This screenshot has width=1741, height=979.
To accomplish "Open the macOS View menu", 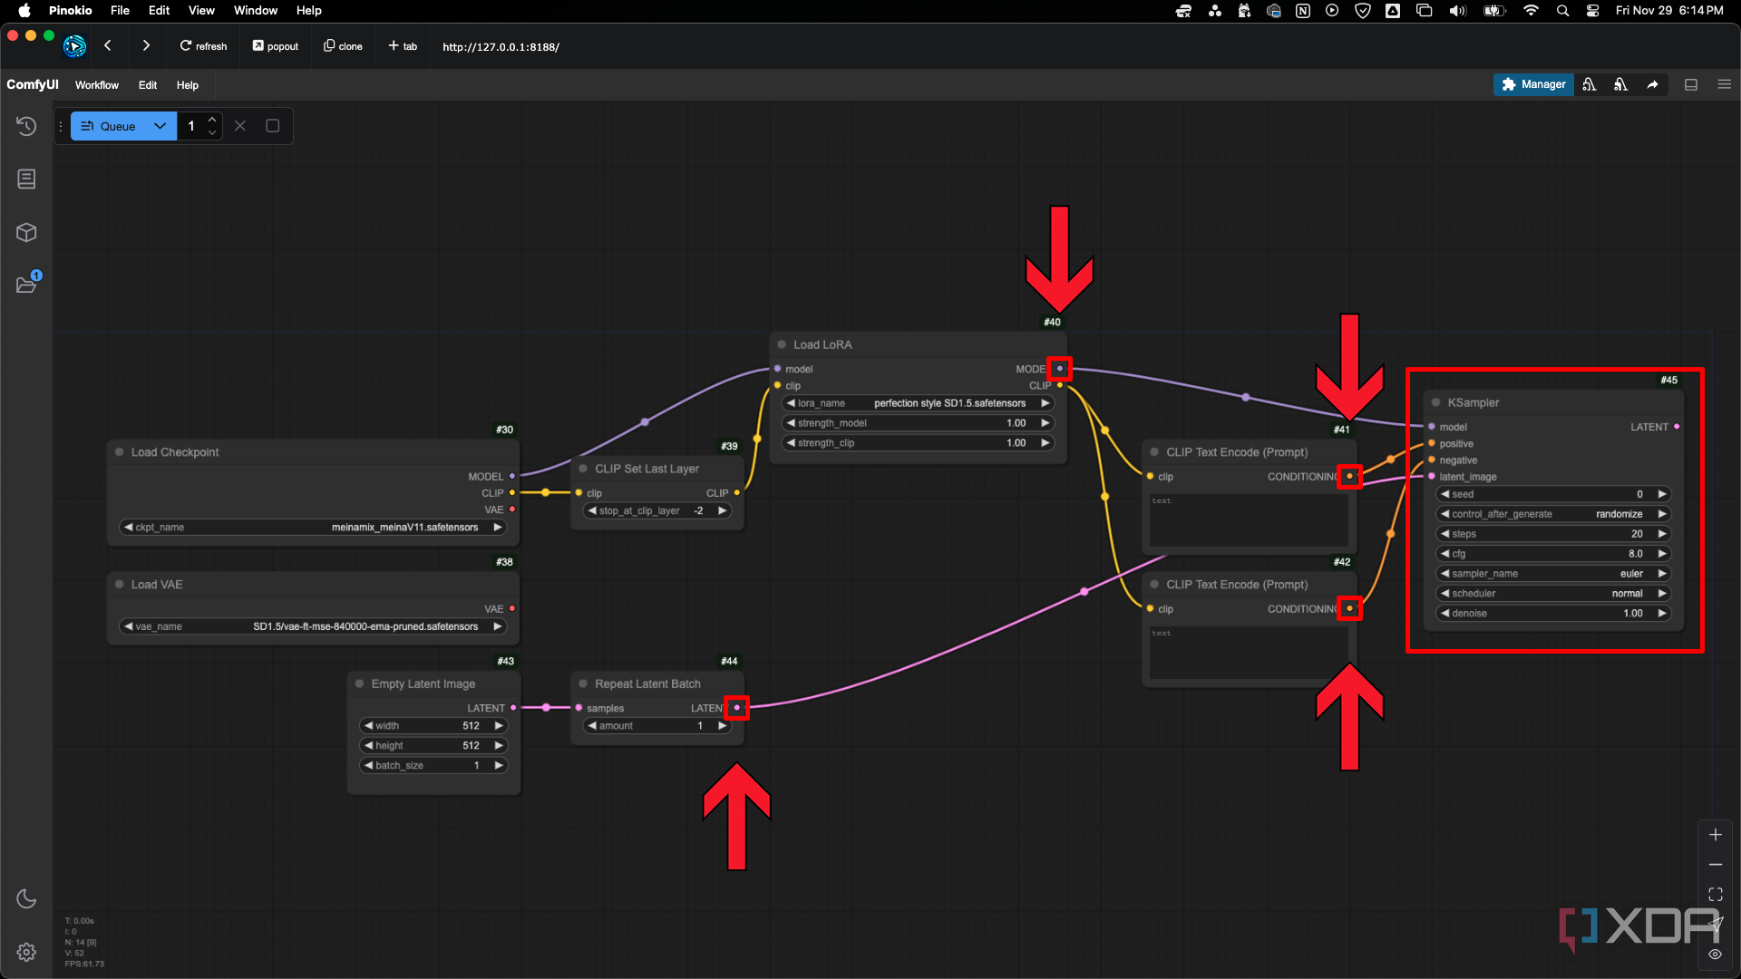I will pos(201,11).
